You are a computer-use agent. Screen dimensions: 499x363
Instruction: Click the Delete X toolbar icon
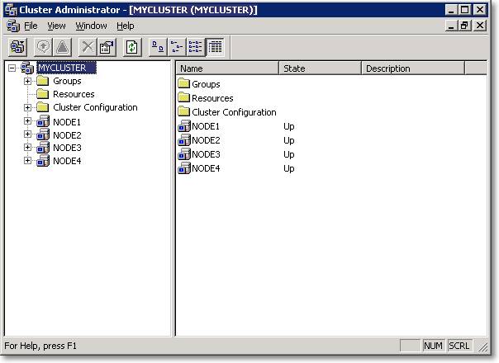click(87, 47)
